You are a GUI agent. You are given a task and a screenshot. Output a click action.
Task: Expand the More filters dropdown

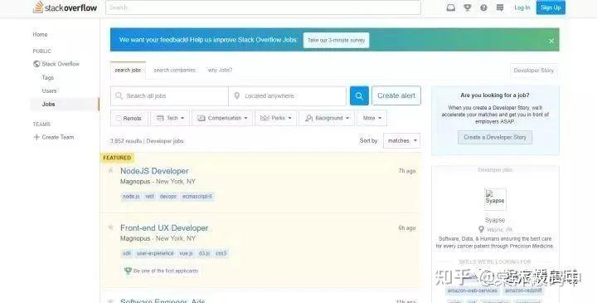pos(372,118)
